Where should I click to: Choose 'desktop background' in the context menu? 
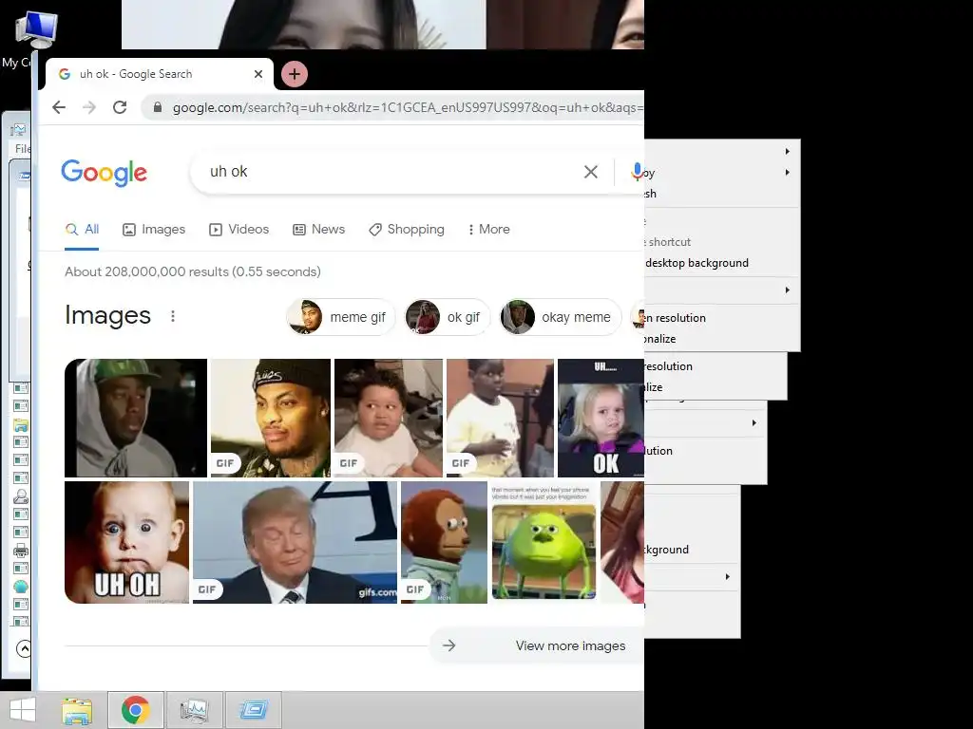click(x=696, y=263)
